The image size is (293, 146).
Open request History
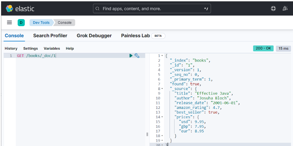tap(11, 48)
